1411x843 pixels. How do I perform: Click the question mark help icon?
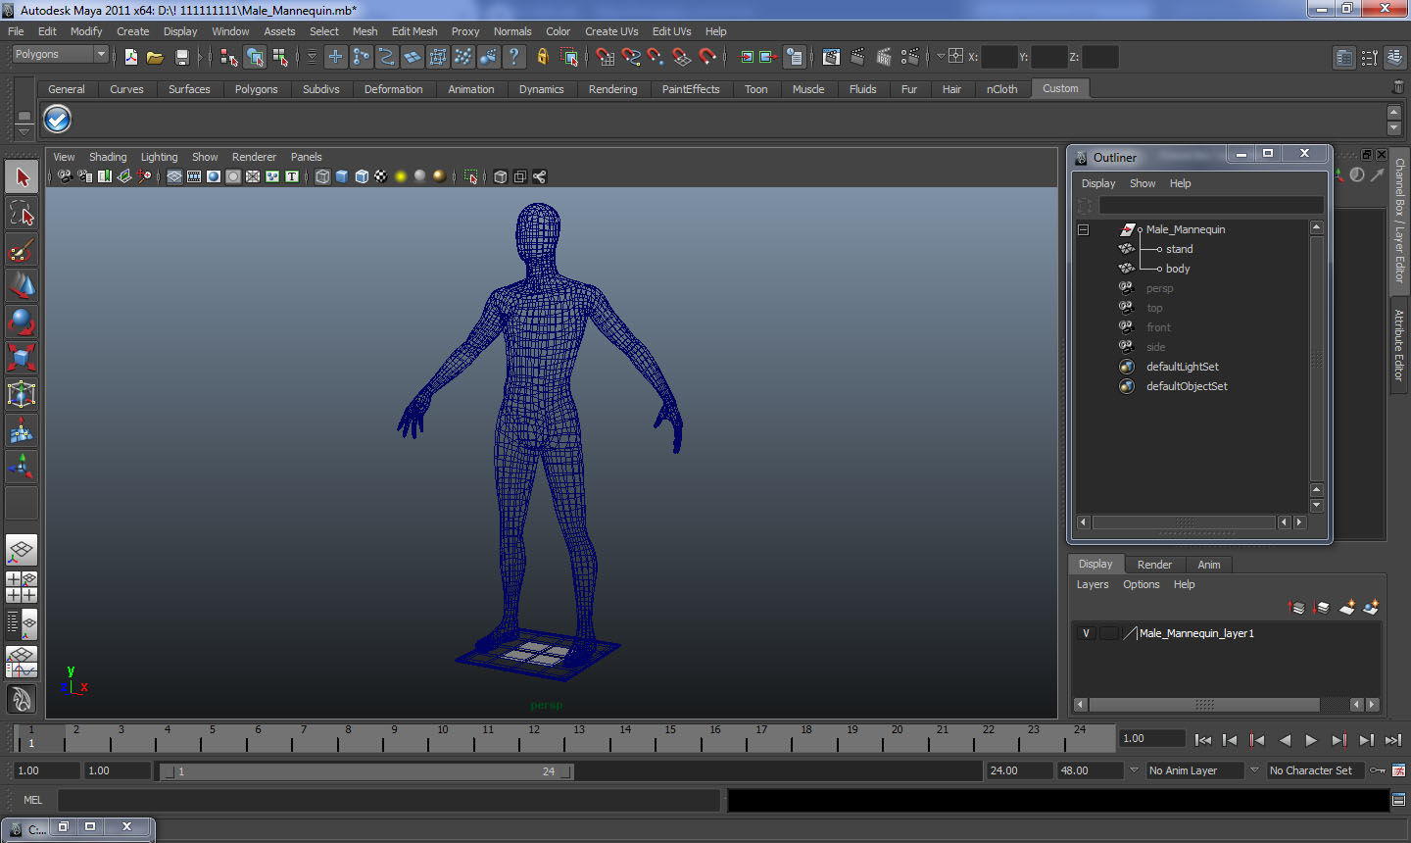tap(513, 57)
